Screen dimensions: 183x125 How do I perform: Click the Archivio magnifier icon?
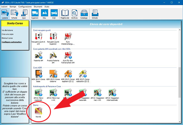tap(75, 14)
